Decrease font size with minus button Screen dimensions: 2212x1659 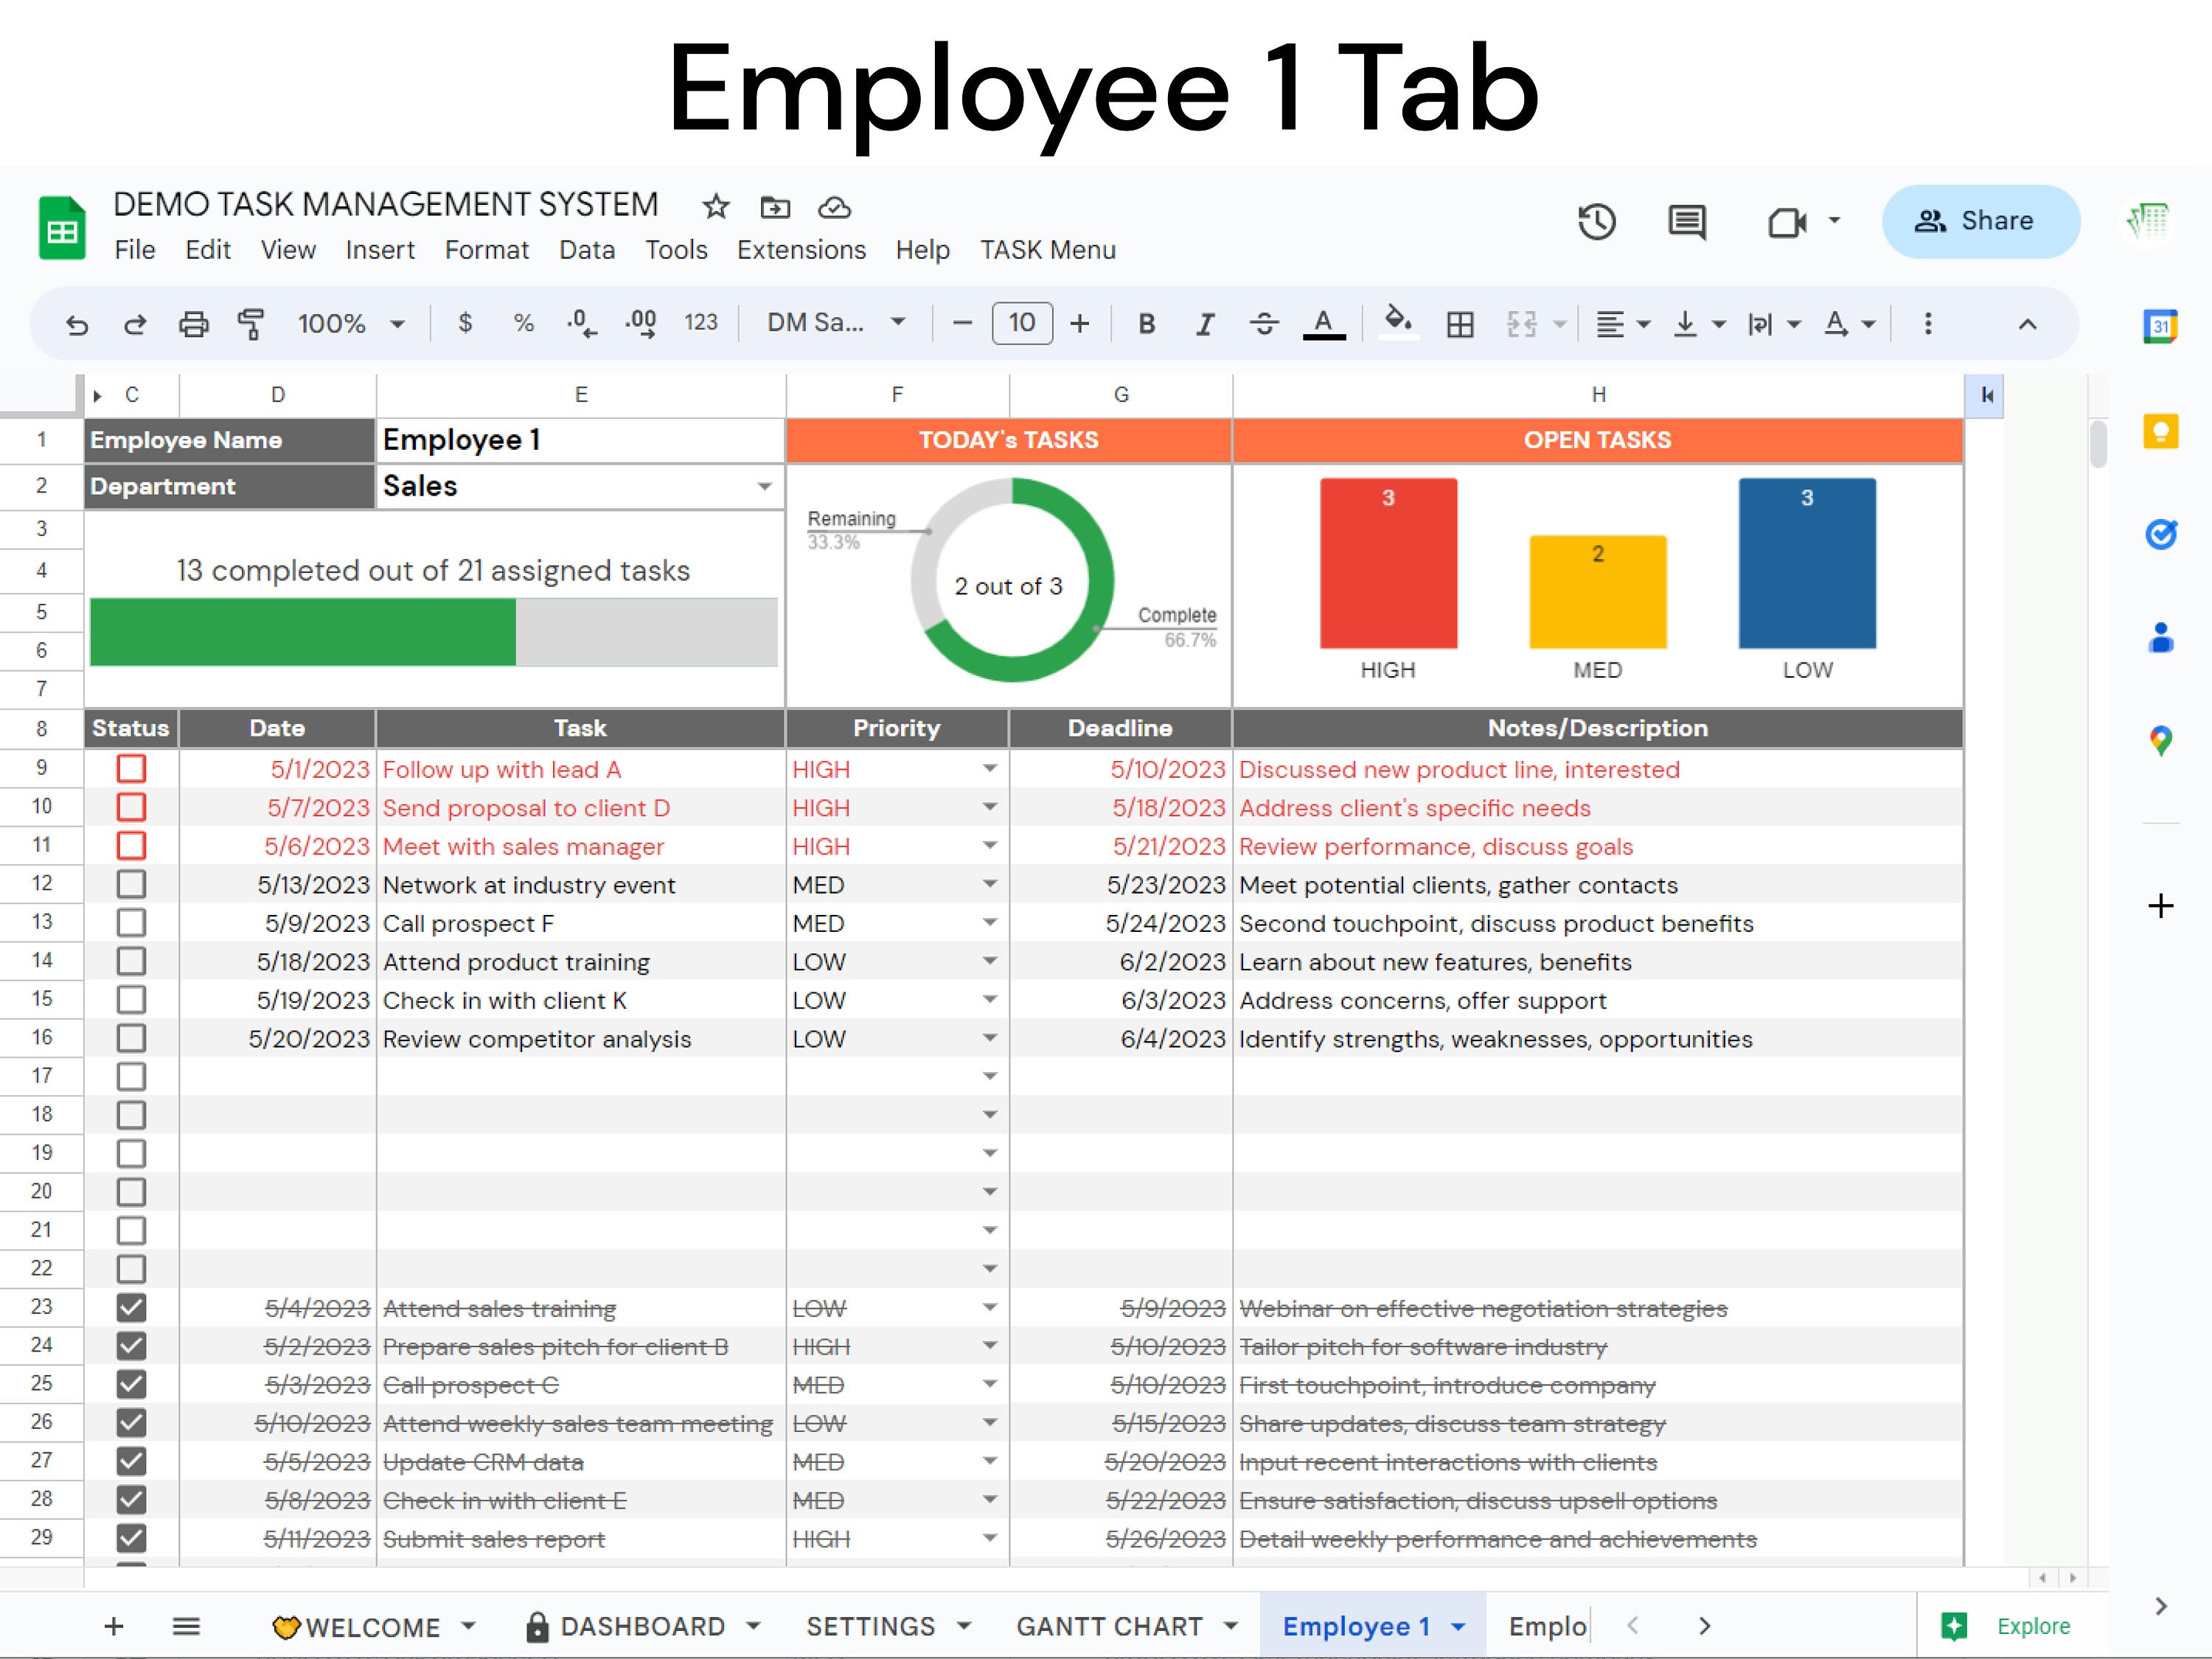click(x=962, y=324)
